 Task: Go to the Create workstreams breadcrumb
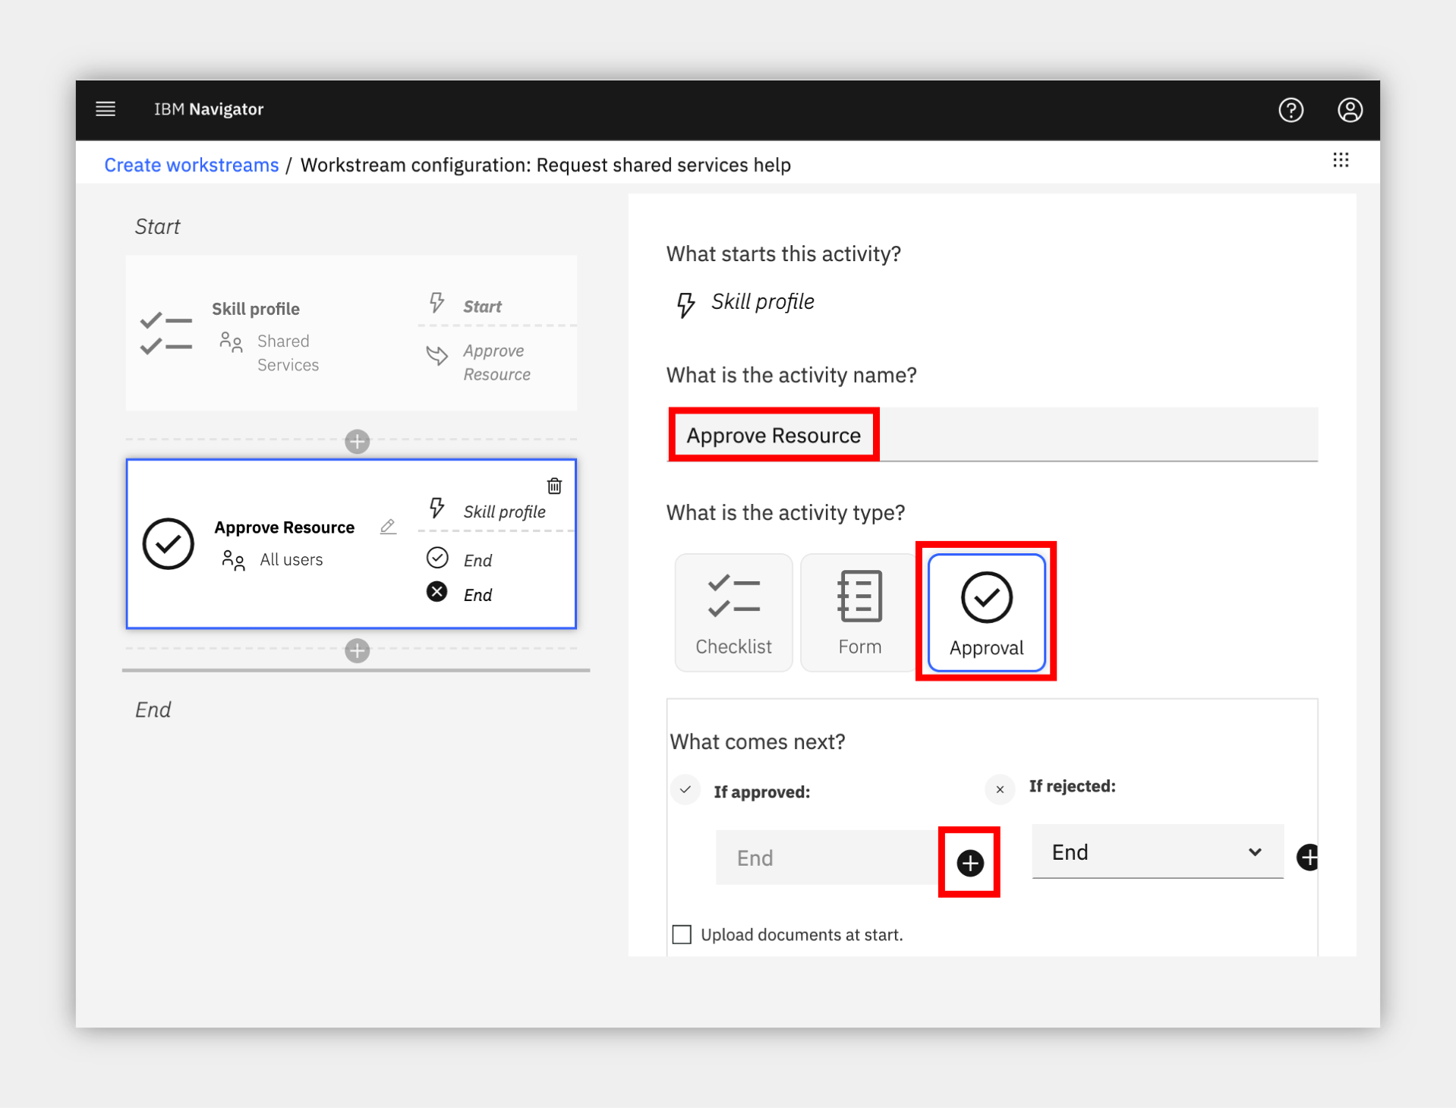(x=191, y=165)
